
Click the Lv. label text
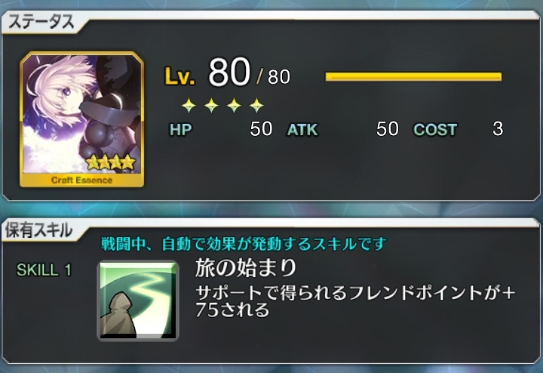pyautogui.click(x=179, y=76)
